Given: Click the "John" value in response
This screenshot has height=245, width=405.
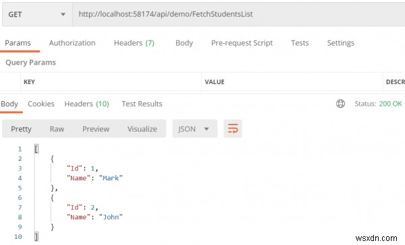Looking at the screenshot, I should [111, 217].
